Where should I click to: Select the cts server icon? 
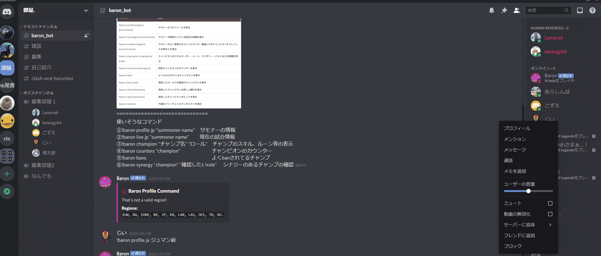(7, 138)
